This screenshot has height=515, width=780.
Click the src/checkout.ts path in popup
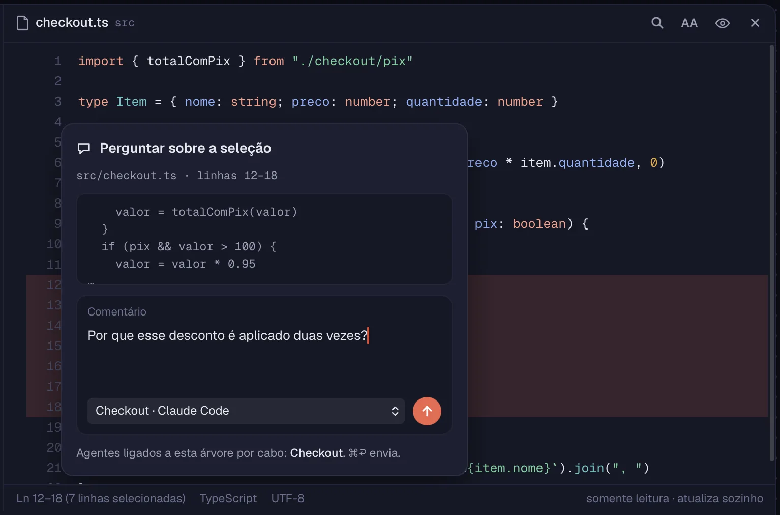(x=127, y=176)
